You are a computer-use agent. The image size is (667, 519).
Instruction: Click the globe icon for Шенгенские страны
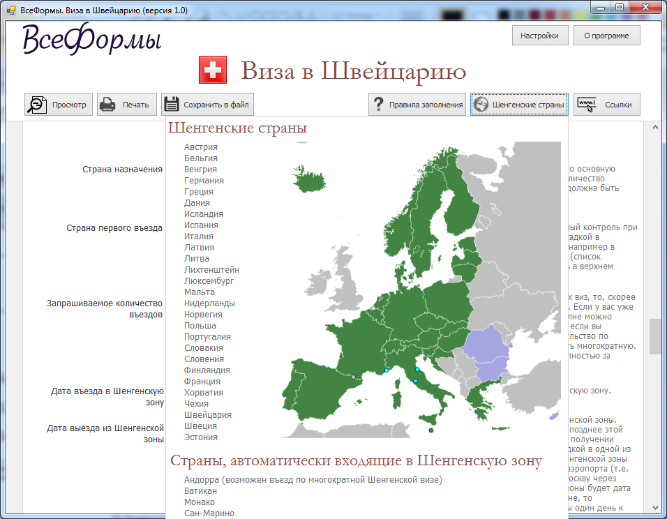click(481, 105)
